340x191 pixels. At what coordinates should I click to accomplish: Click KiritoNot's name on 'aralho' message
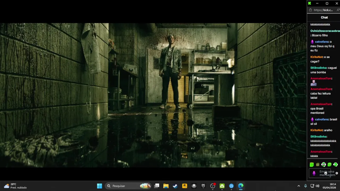316,130
